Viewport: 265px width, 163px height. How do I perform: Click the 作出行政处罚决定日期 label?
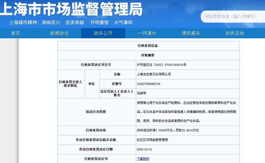point(96,149)
